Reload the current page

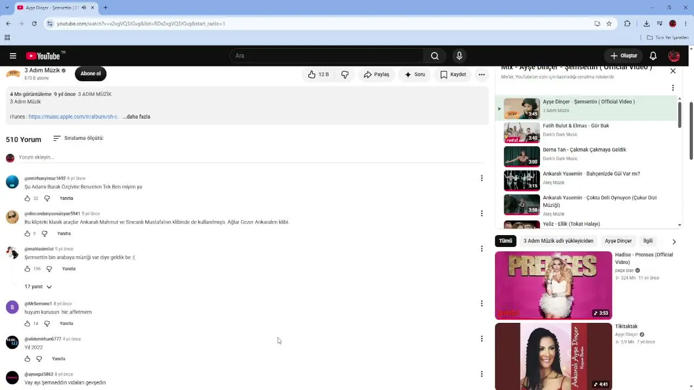(x=34, y=23)
